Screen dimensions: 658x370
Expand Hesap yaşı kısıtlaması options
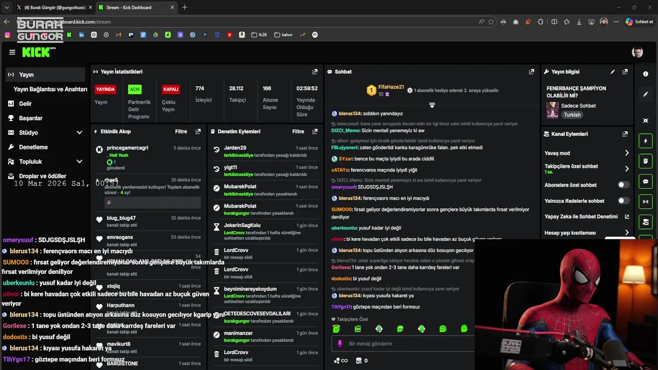click(x=627, y=233)
